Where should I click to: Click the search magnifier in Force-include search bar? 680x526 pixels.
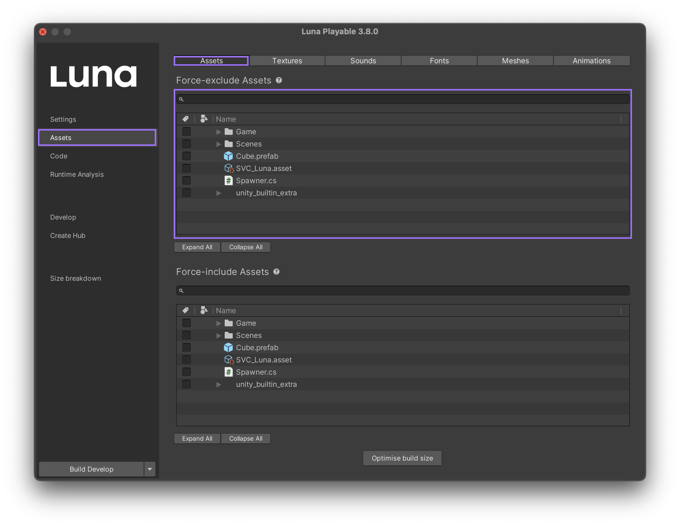[x=181, y=291]
